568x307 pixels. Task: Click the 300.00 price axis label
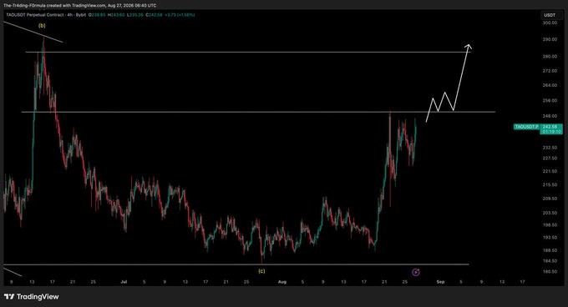pos(550,23)
